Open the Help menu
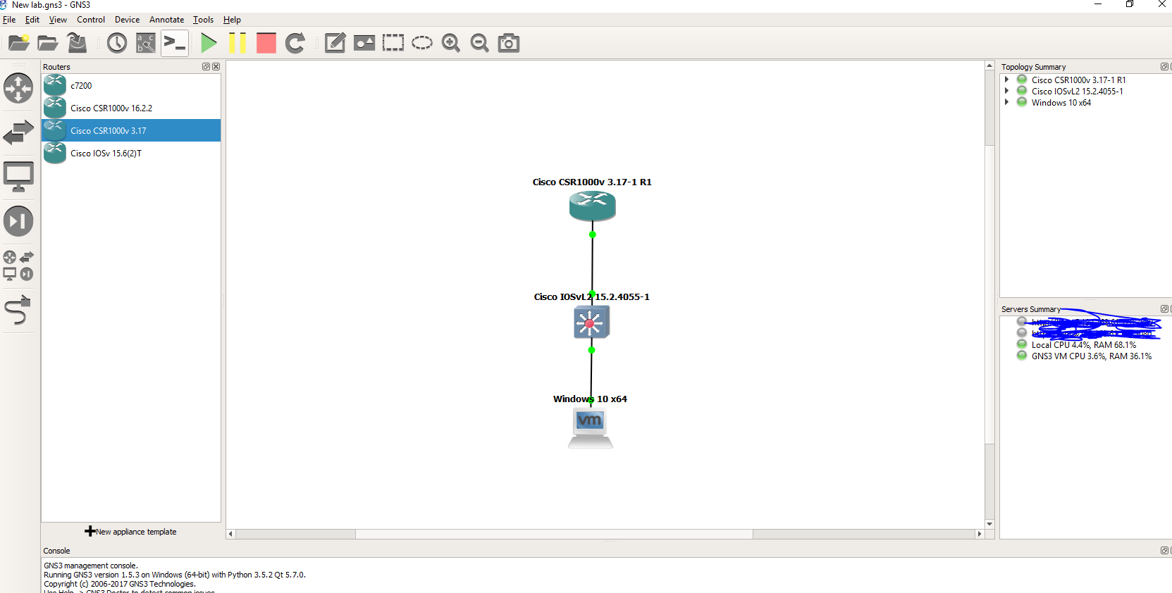Image resolution: width=1172 pixels, height=593 pixels. (232, 20)
